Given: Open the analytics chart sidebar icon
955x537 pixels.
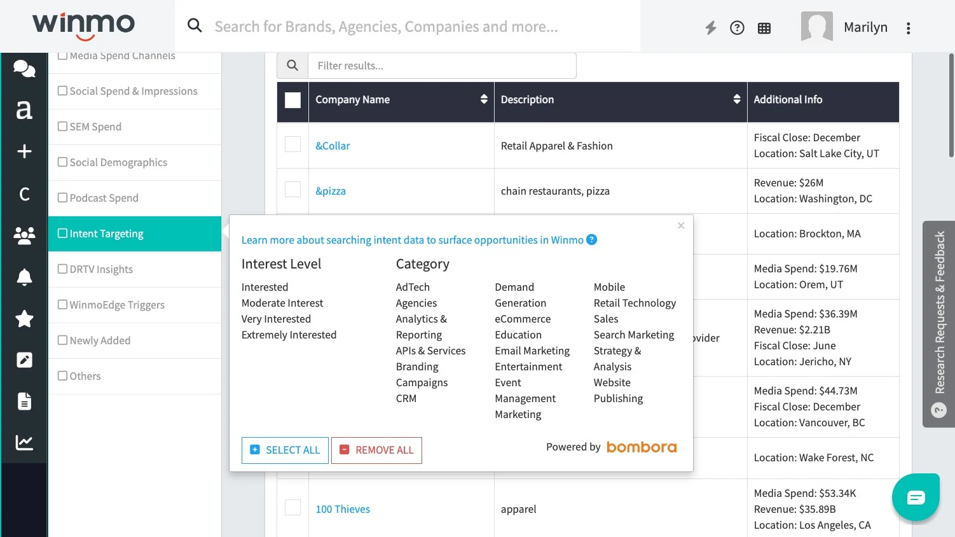Looking at the screenshot, I should click(x=24, y=442).
